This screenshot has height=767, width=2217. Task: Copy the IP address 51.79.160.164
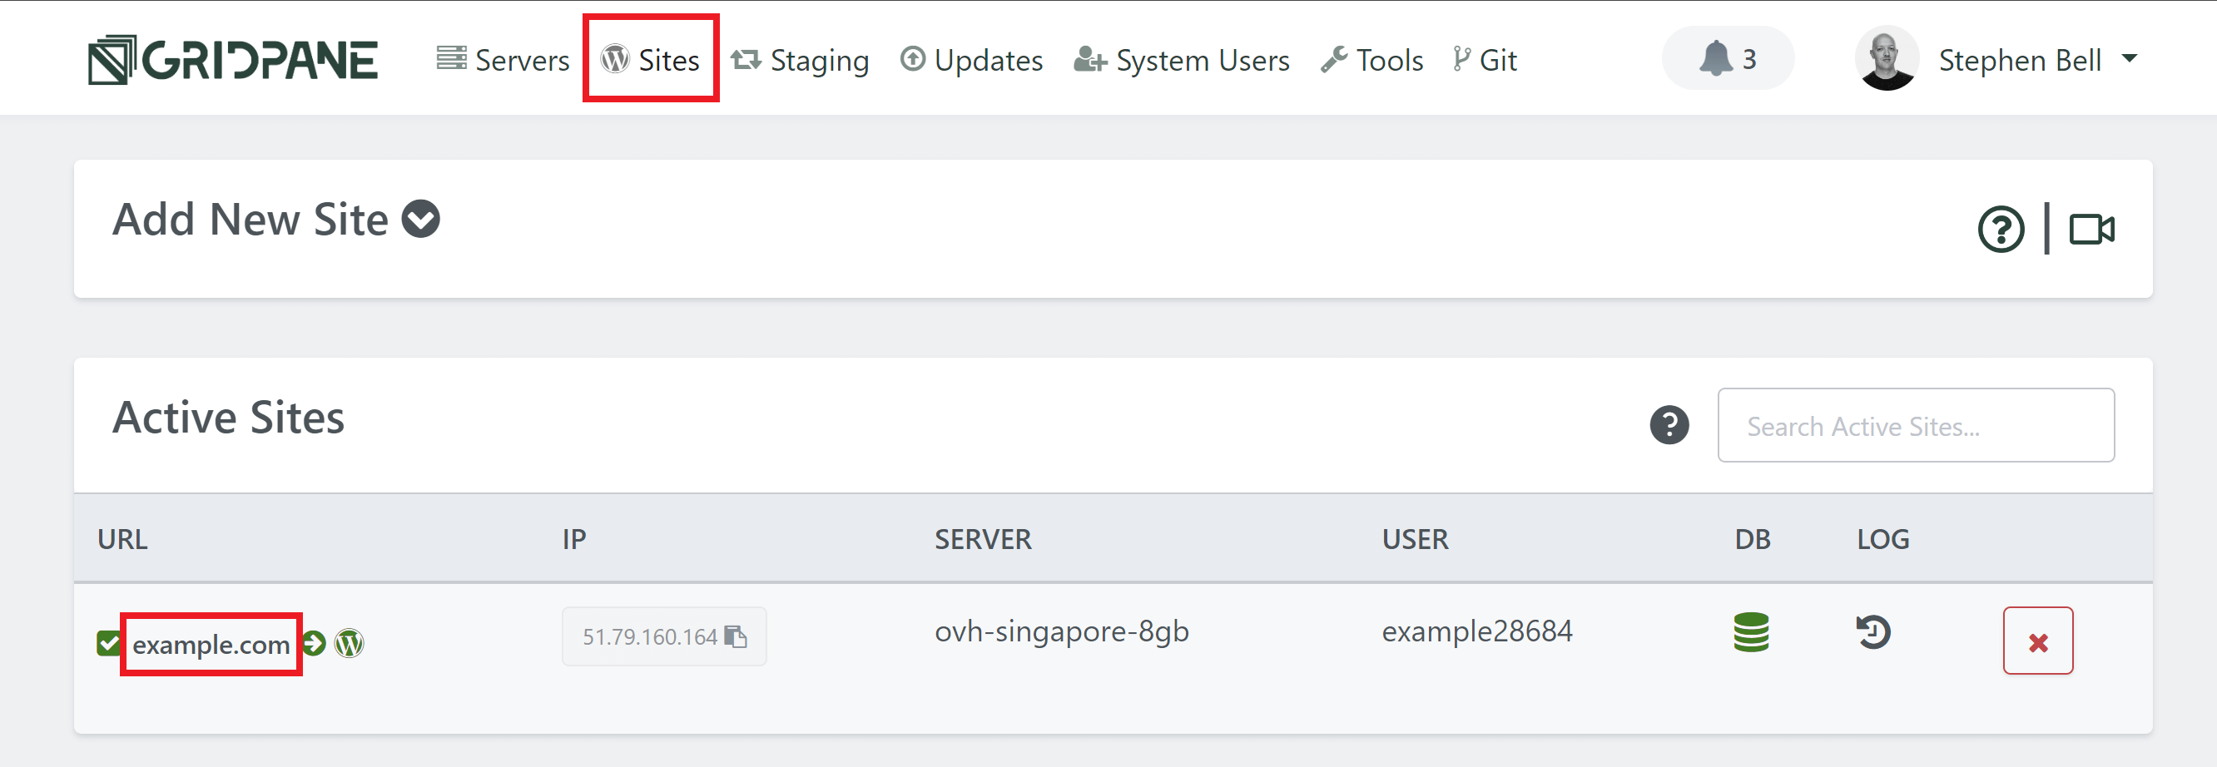(737, 636)
